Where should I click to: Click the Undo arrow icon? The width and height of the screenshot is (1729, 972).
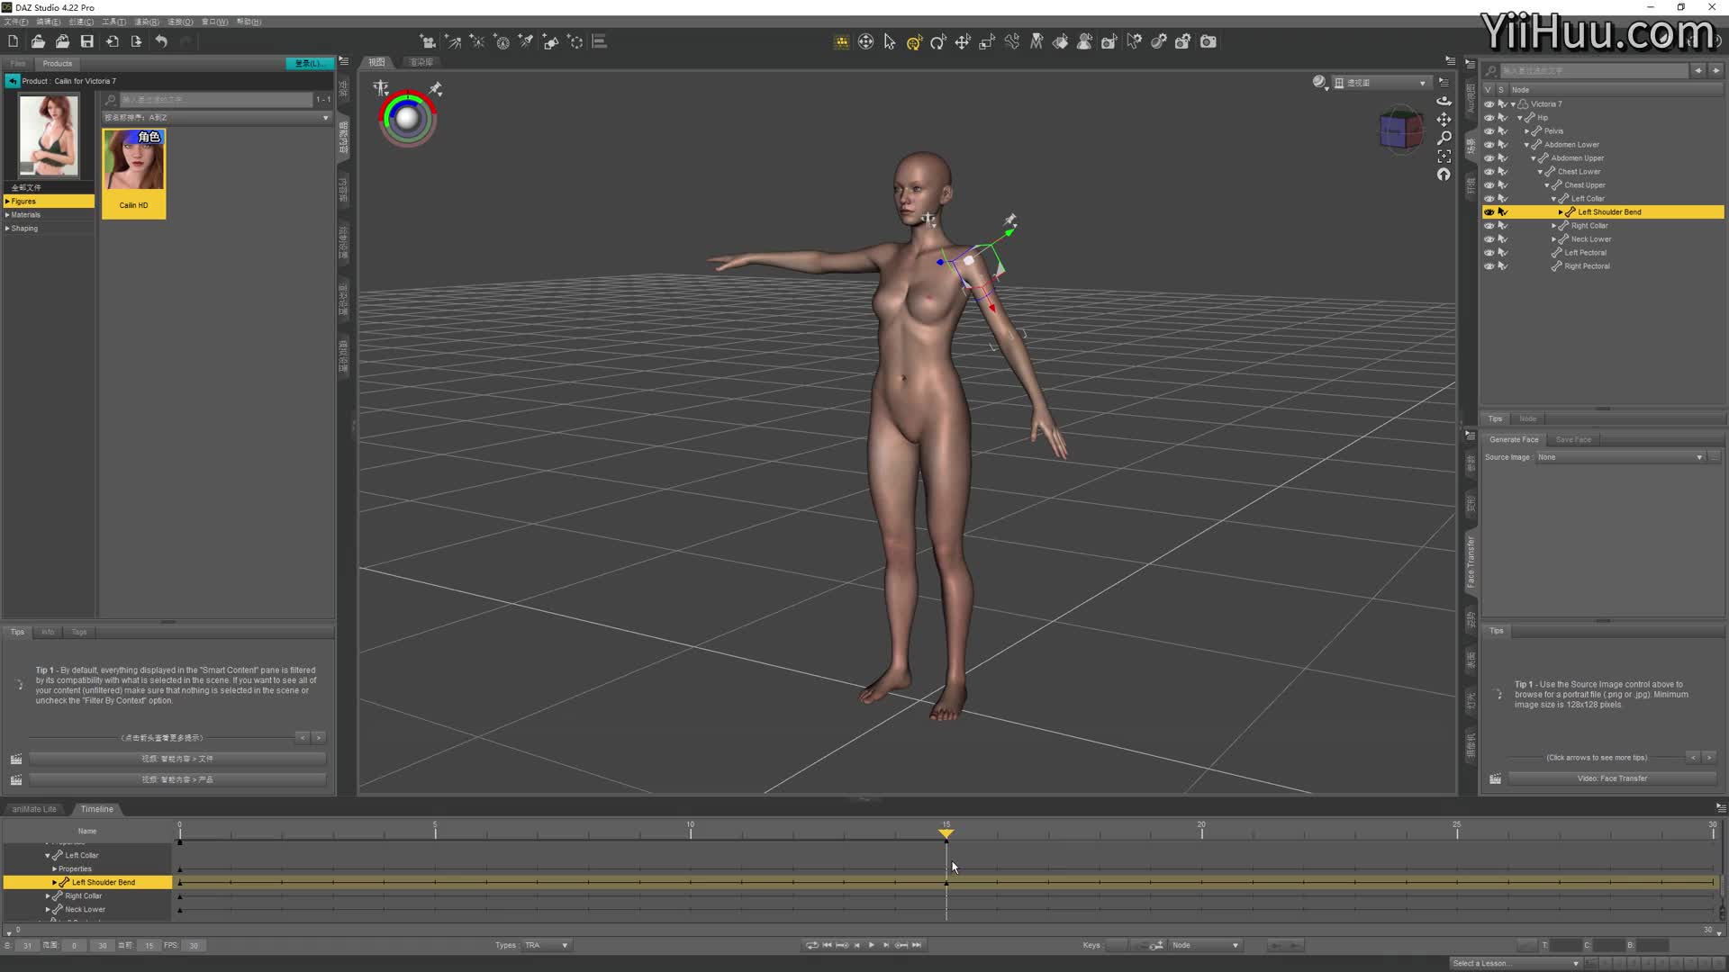pos(161,41)
